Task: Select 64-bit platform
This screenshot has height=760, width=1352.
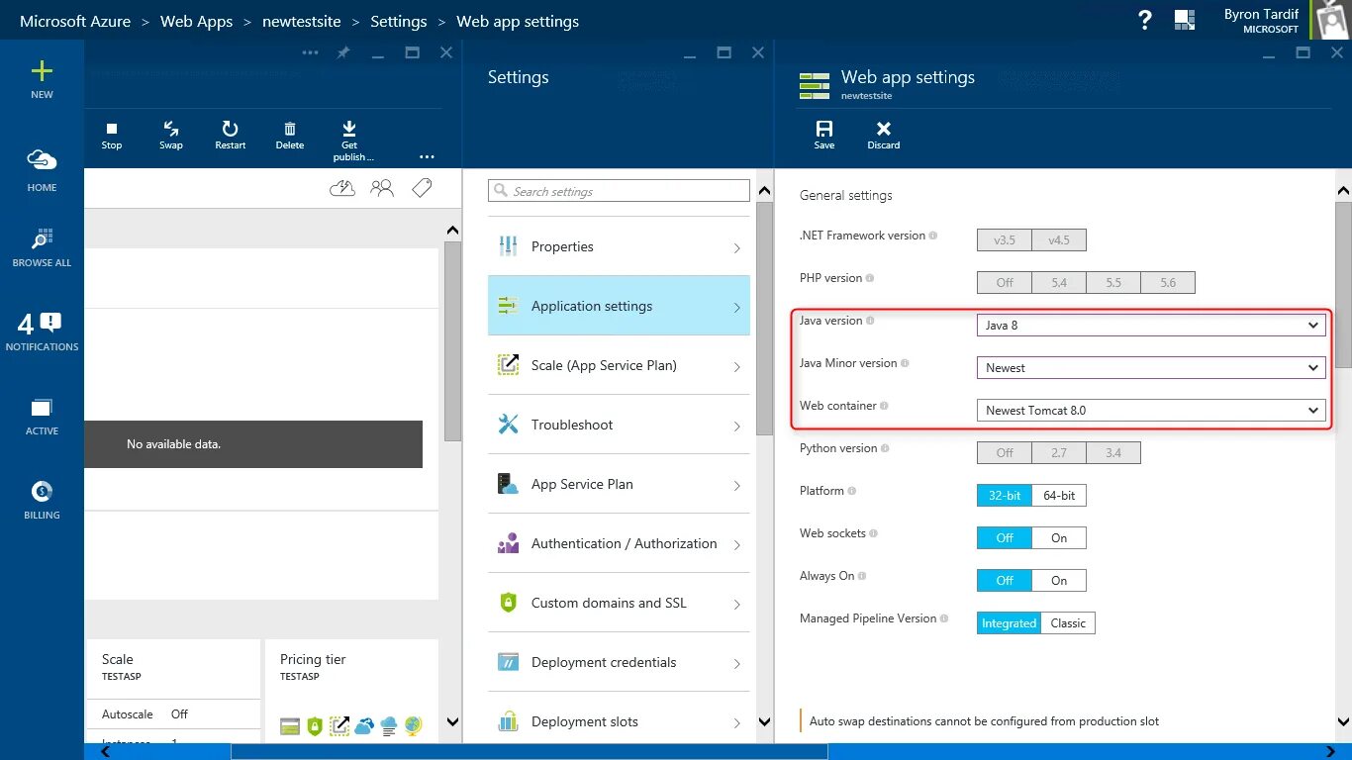Action: (1059, 495)
